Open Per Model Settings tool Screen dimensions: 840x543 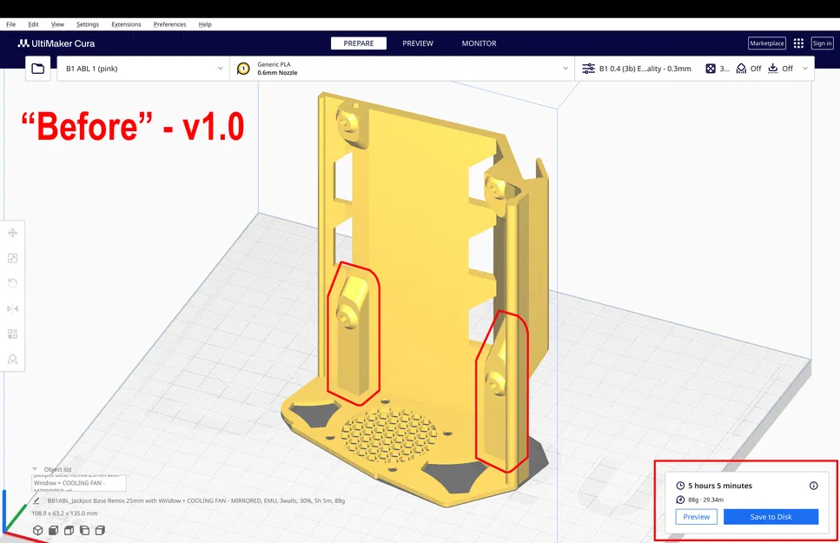coord(12,334)
